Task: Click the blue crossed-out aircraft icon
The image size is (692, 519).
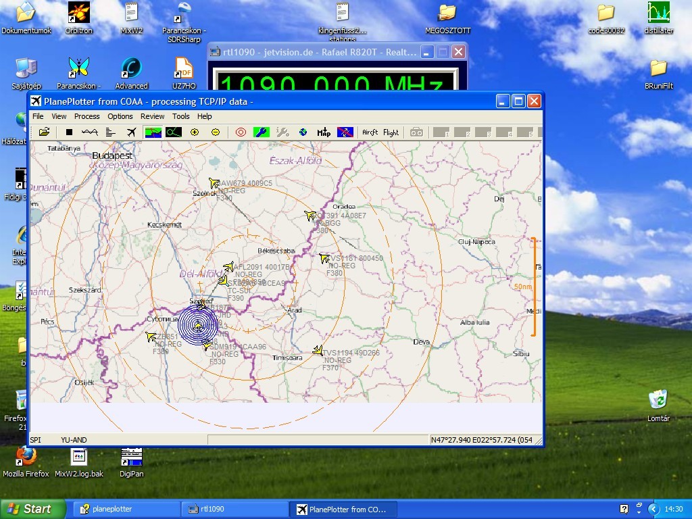Action: [x=345, y=132]
